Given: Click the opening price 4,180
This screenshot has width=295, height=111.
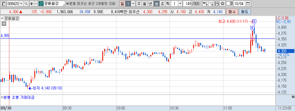Looking at the screenshot, I should point(181,12).
